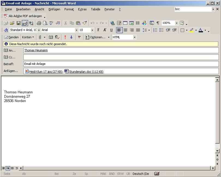Open the font size 10 dropdown

92,30
